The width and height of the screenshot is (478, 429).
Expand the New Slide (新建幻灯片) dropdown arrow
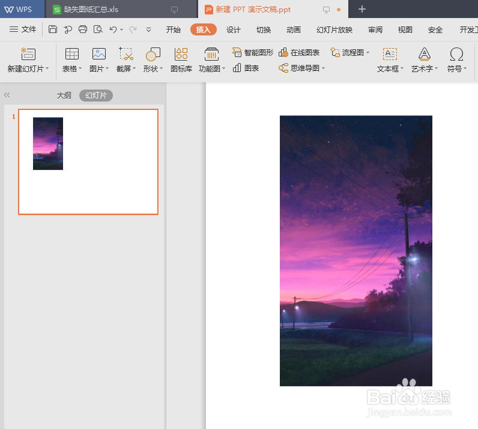[47, 68]
